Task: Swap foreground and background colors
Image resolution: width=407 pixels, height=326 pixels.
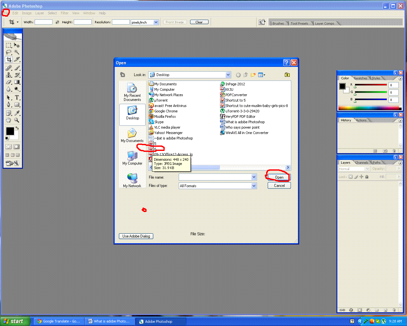Action: pyautogui.click(x=17, y=128)
